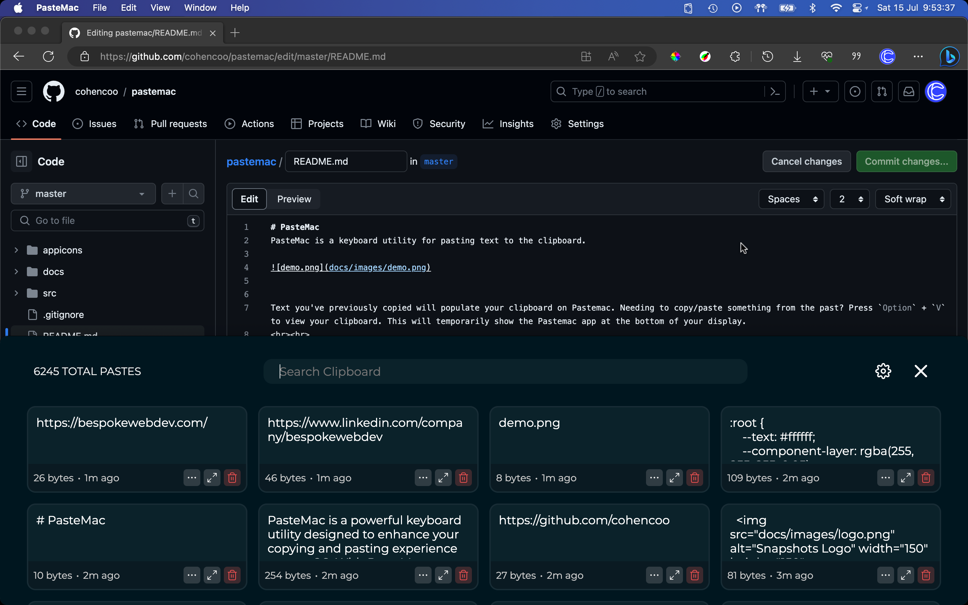Image resolution: width=968 pixels, height=605 pixels.
Task: Change indent size dropdown showing 2
Action: coord(850,199)
